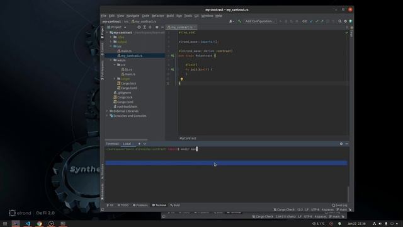Open the Refactor menu
This screenshot has height=227, width=403.
(157, 16)
